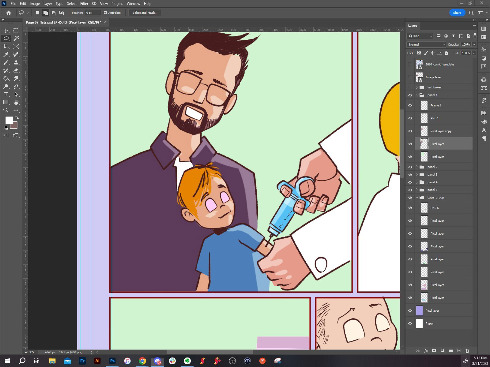Expand the panel 5 group
This screenshot has width=490, height=367.
417,190
